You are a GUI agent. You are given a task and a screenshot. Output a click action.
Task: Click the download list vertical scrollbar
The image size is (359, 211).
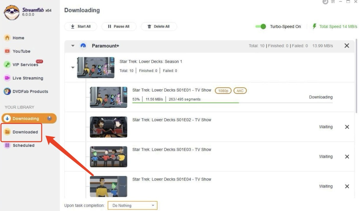[x=356, y=76]
